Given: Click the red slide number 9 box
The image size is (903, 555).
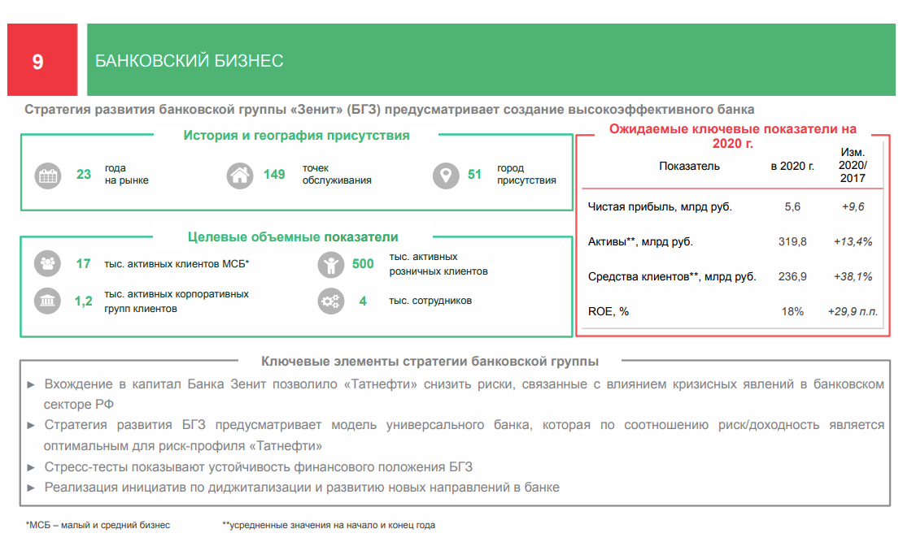Looking at the screenshot, I should pos(42,60).
